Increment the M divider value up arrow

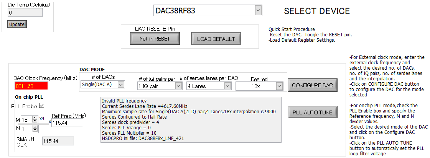(x=35, y=118)
